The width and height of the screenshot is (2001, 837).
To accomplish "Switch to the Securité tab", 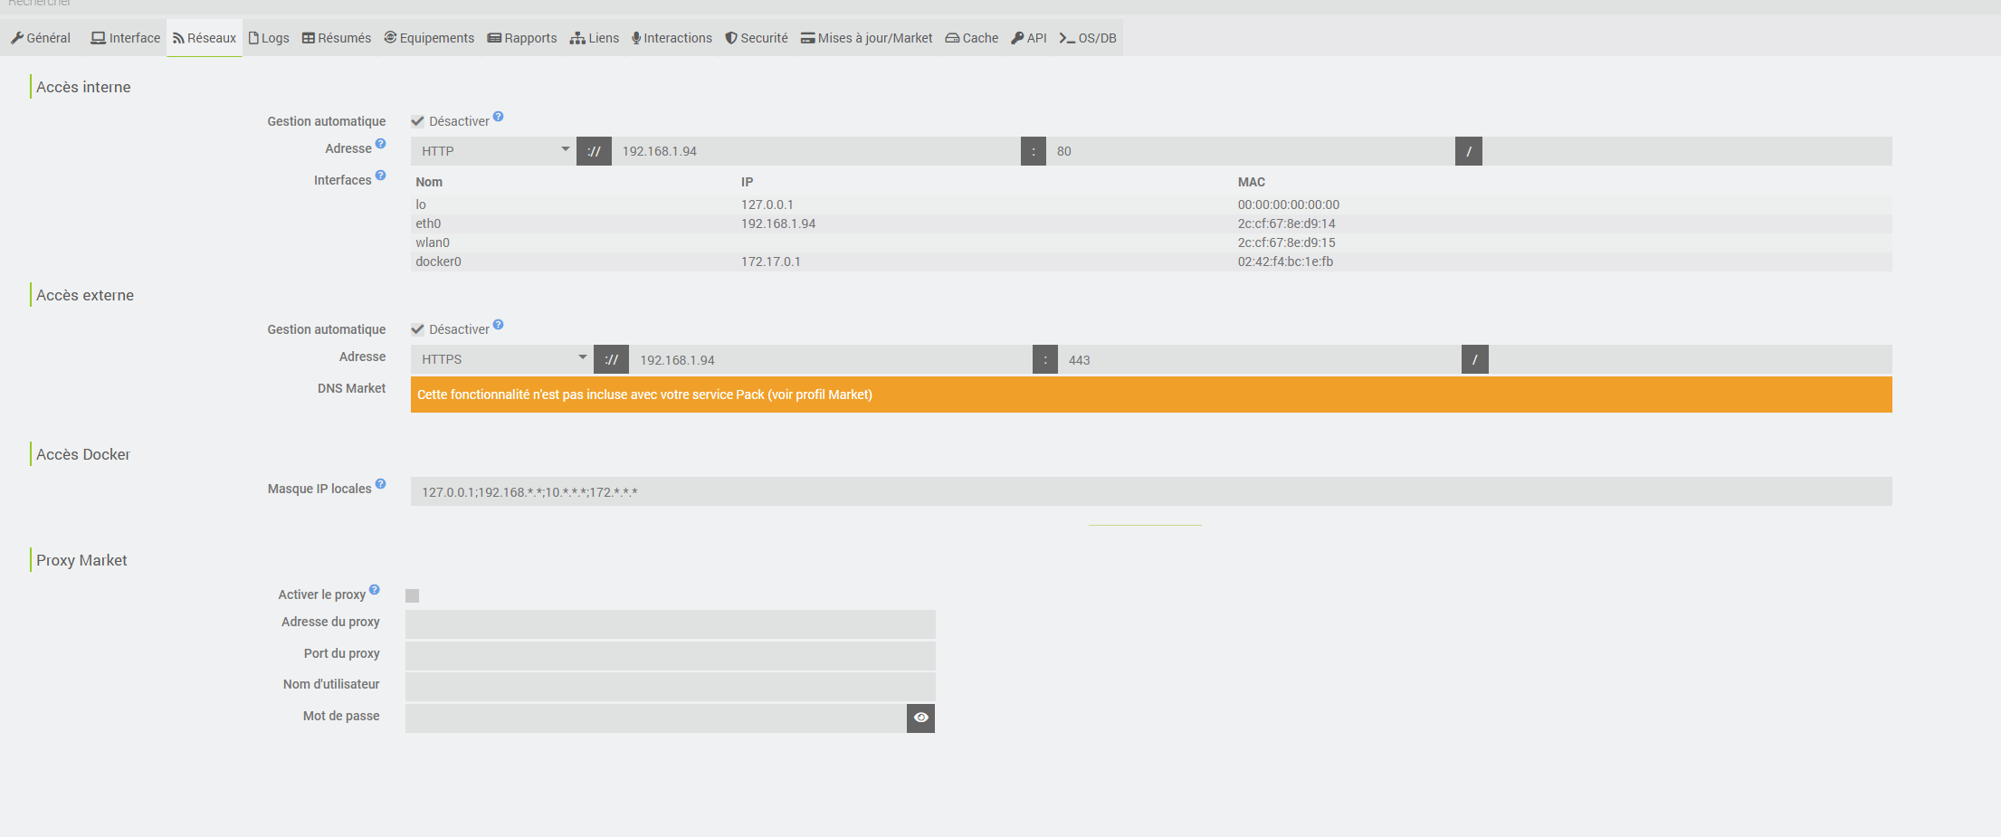I will 757,38.
